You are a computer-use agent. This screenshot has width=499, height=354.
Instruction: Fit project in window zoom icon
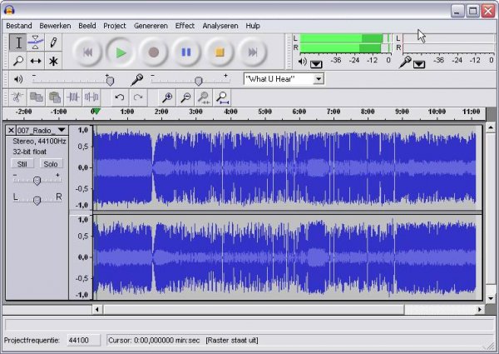[222, 97]
